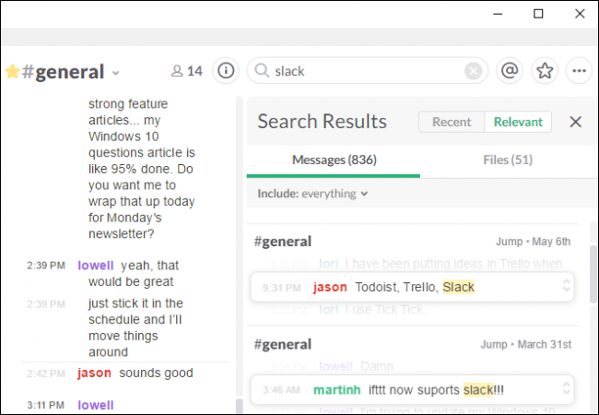
Task: Click the 3:11 PM timestamp
Action: (45, 405)
